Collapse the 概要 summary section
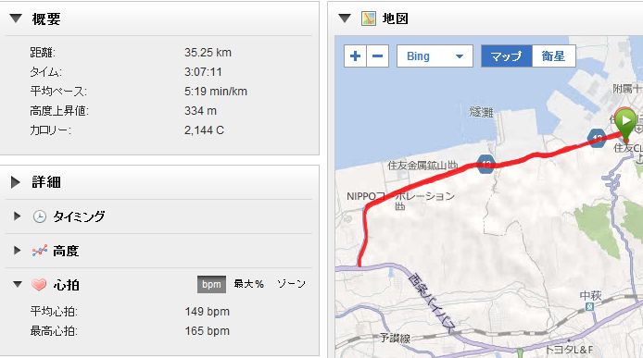This screenshot has width=643, height=358. [16, 19]
